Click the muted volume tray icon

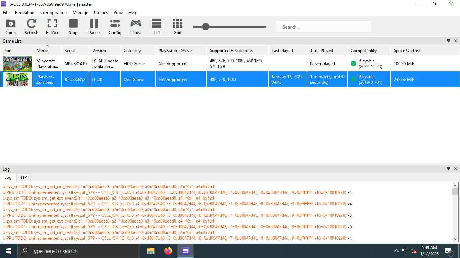414,251
